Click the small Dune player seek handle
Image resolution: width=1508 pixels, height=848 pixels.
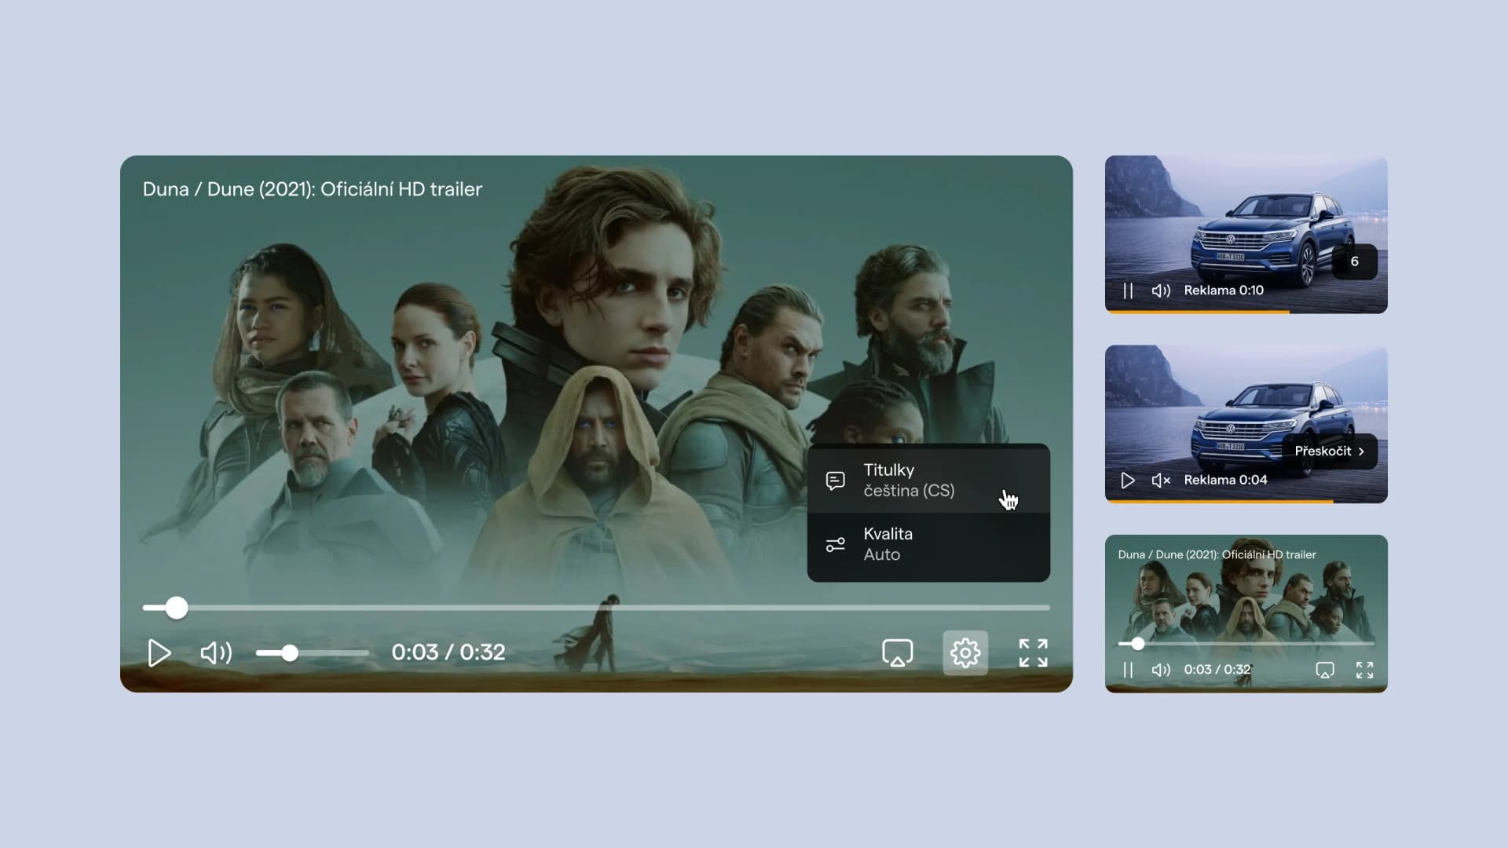pos(1137,644)
